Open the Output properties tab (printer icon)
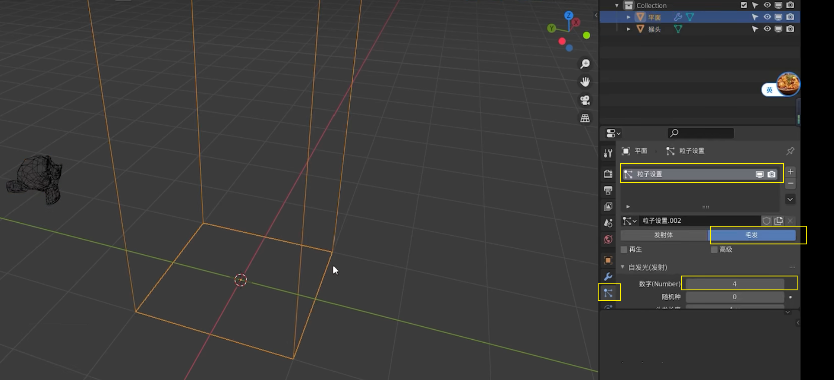Screen dimensions: 834x380 coord(608,190)
